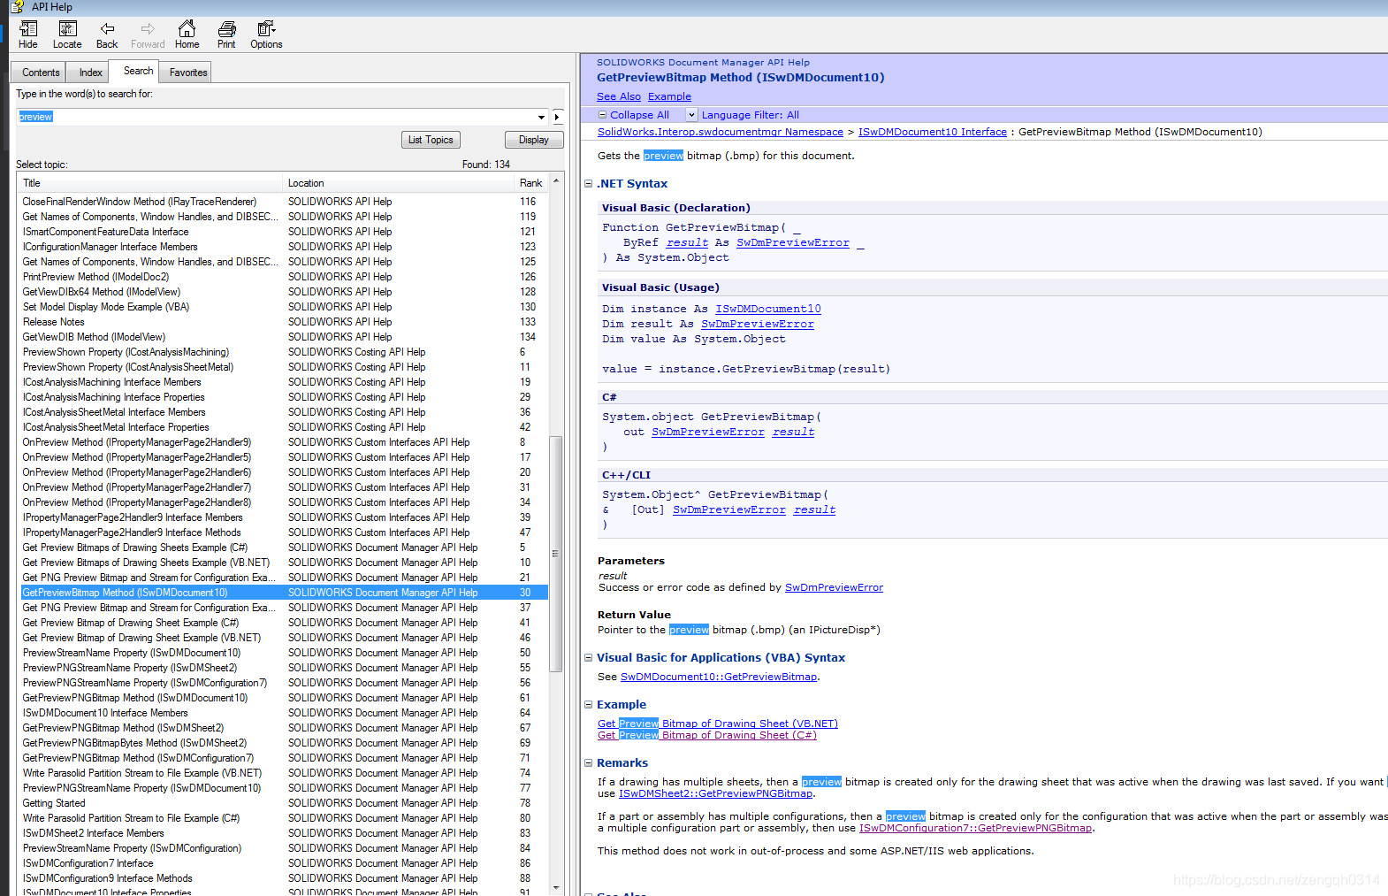Collapse all sections with Collapse All
Screen dimensions: 1388x896
coord(634,115)
